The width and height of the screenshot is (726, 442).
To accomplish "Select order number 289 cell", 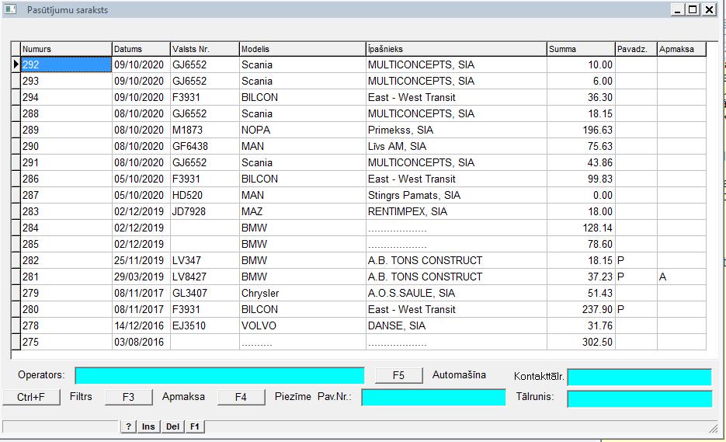I will (x=66, y=131).
